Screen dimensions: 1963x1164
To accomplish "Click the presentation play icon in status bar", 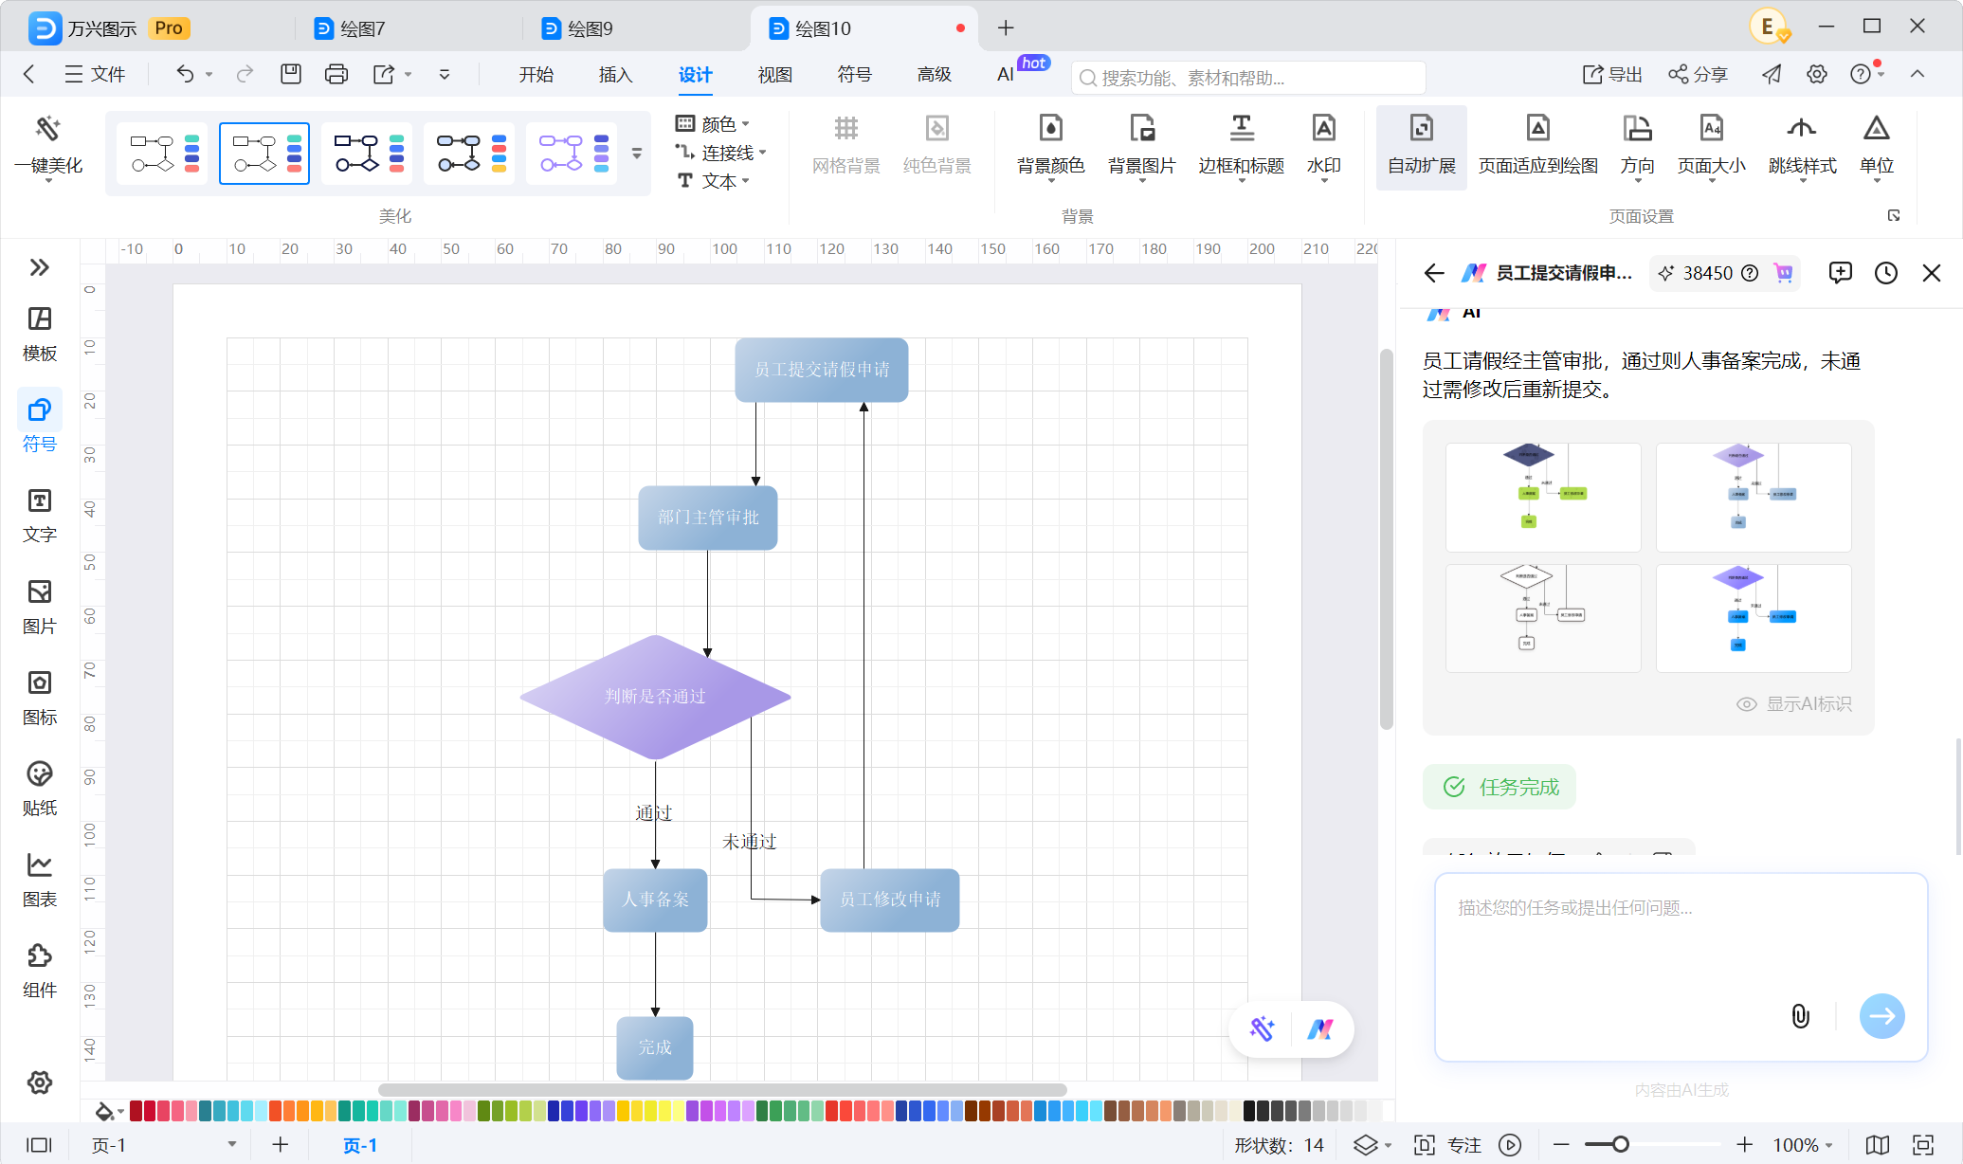I will coord(1510,1145).
